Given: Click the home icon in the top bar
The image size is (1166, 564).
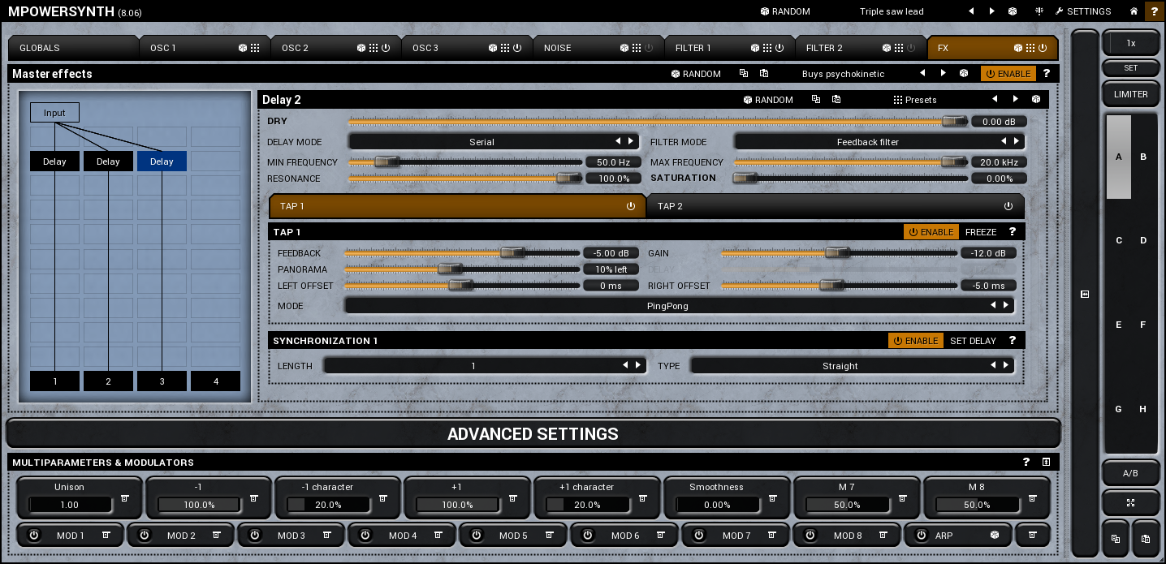Looking at the screenshot, I should point(1134,11).
